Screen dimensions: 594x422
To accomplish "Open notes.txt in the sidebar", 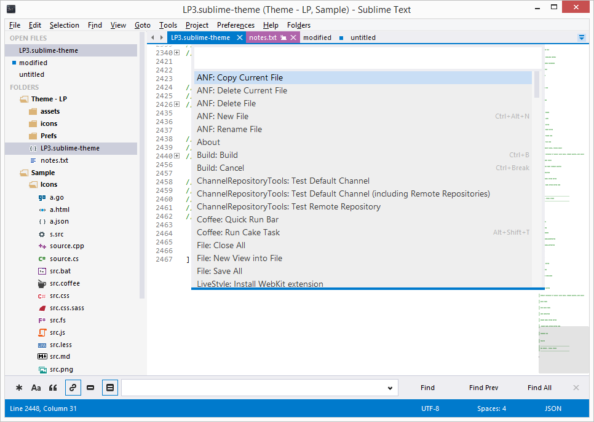I will tap(54, 160).
